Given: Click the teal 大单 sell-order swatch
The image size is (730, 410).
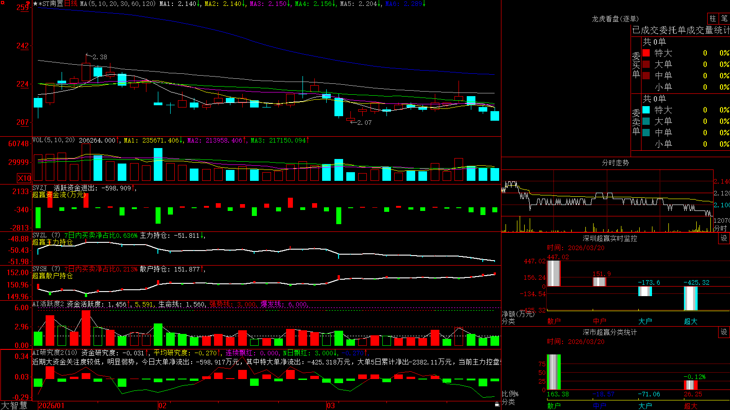Looking at the screenshot, I should coord(646,121).
